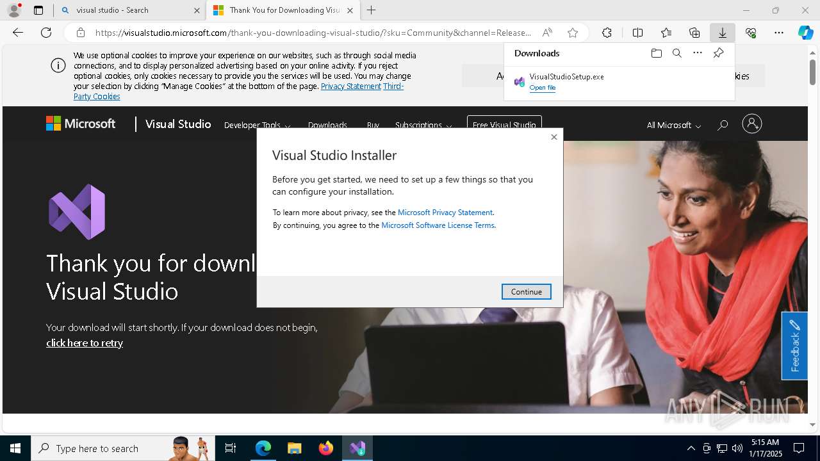Click the browser address bar URL

pyautogui.click(x=313, y=33)
